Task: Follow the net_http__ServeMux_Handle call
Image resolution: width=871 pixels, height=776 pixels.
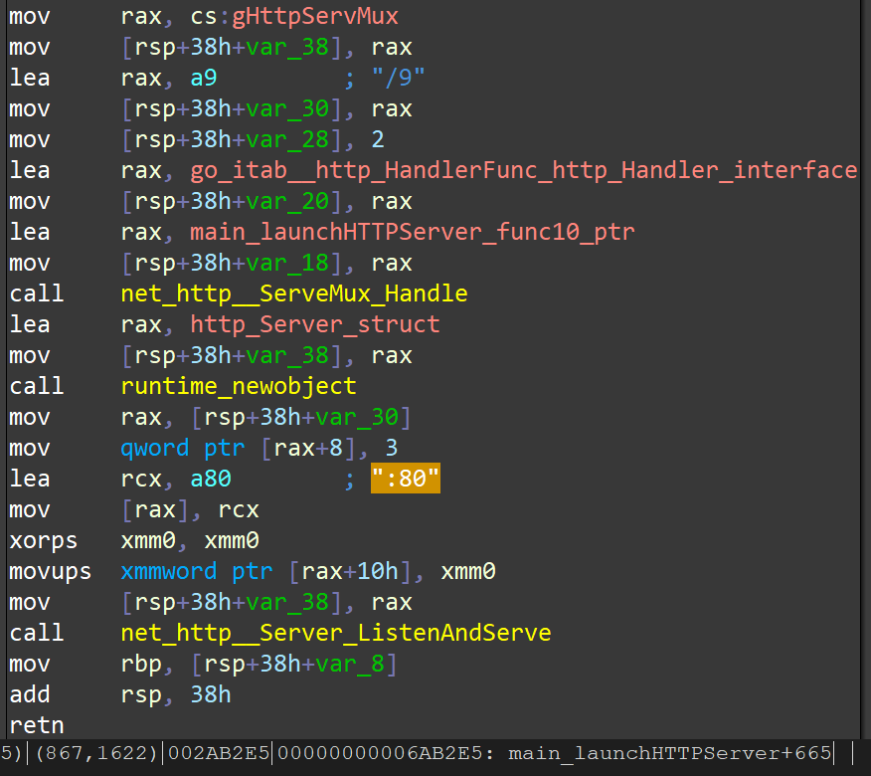Action: coord(294,293)
